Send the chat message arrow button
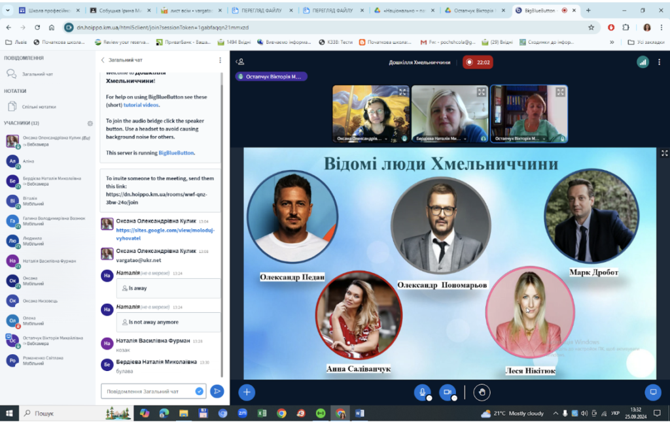Image resolution: width=670 pixels, height=424 pixels. [x=217, y=391]
